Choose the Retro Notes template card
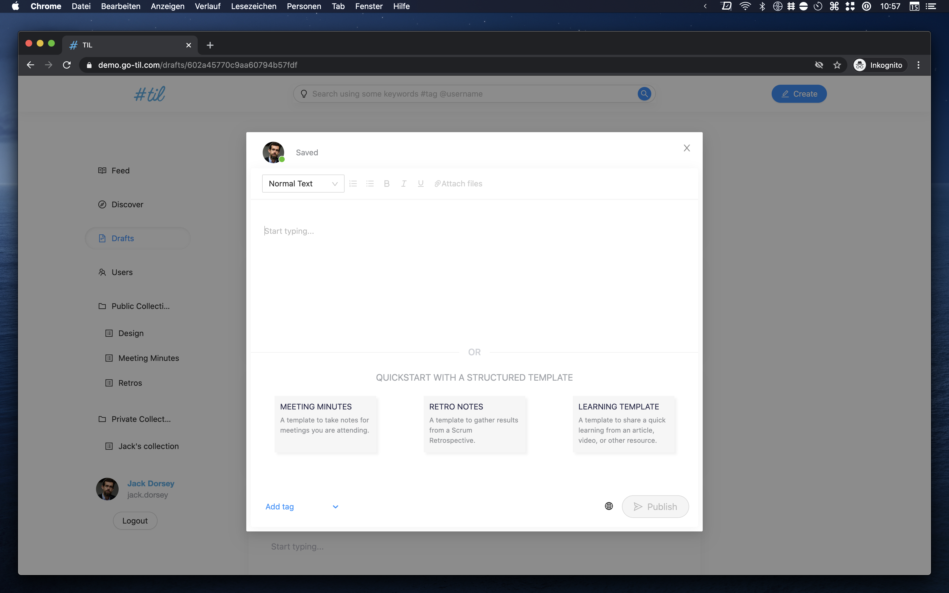Image resolution: width=949 pixels, height=593 pixels. point(474,424)
